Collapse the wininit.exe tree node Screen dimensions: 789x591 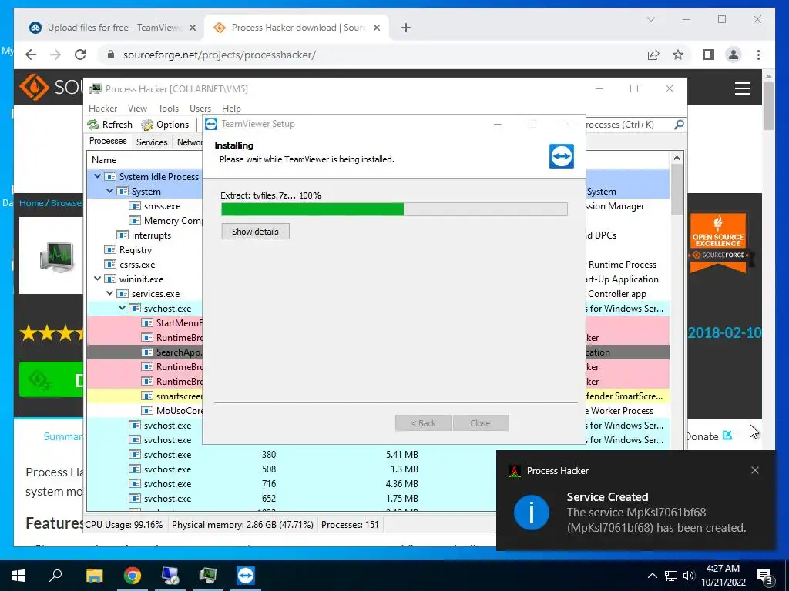[x=97, y=279]
